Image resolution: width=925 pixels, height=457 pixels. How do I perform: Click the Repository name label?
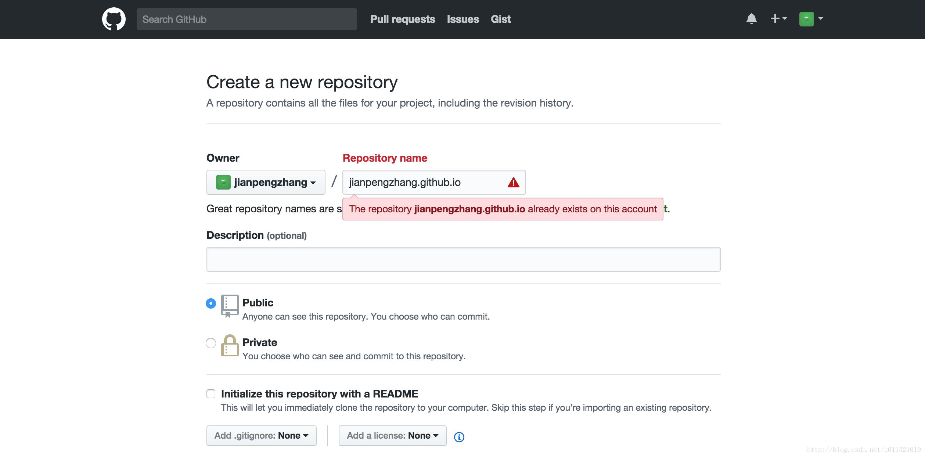tap(385, 158)
